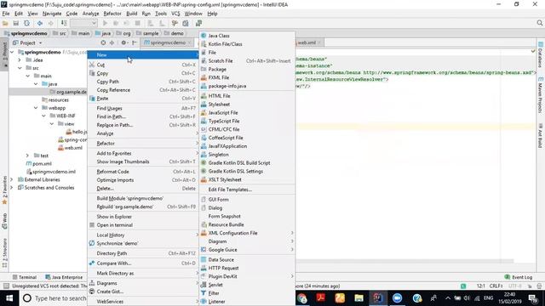545x306 pixels.
Task: Choose Reformat Code option
Action: coord(142,172)
